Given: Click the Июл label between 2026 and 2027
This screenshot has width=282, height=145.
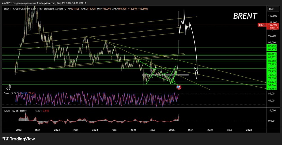Looking at the screenshot, I should (x=191, y=130).
